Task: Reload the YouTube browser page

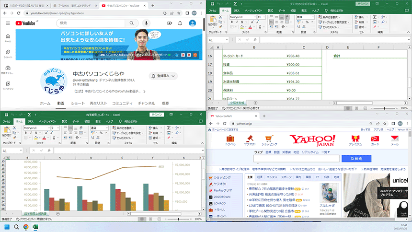Action: [19, 13]
